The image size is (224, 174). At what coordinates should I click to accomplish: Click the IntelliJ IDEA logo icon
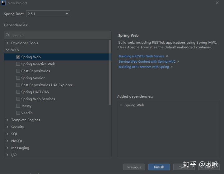click(x=3, y=3)
